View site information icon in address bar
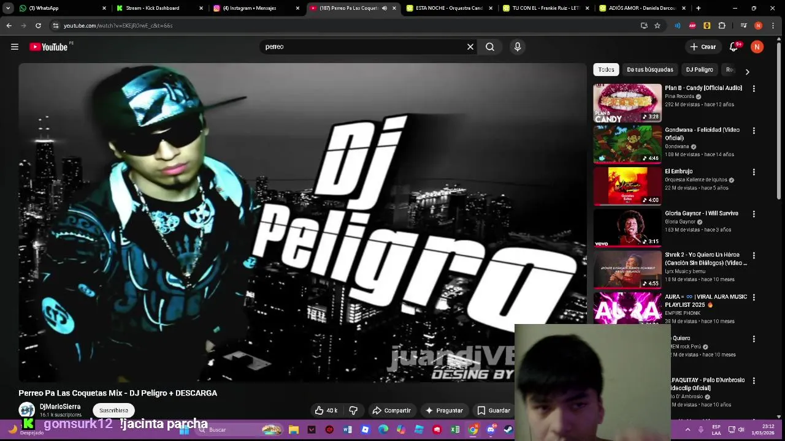Screen dimensions: 785x441 [x=56, y=26]
